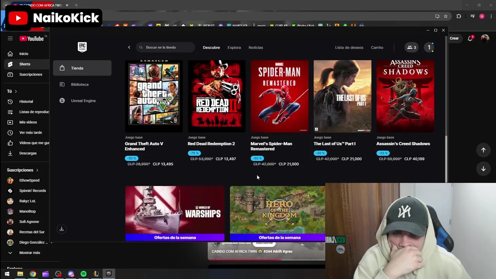496x279 pixels.
Task: Open the friends list button showing 3
Action: (x=411, y=47)
